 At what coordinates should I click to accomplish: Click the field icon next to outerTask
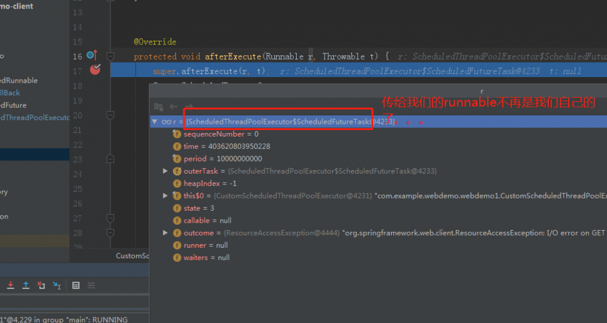pos(177,171)
